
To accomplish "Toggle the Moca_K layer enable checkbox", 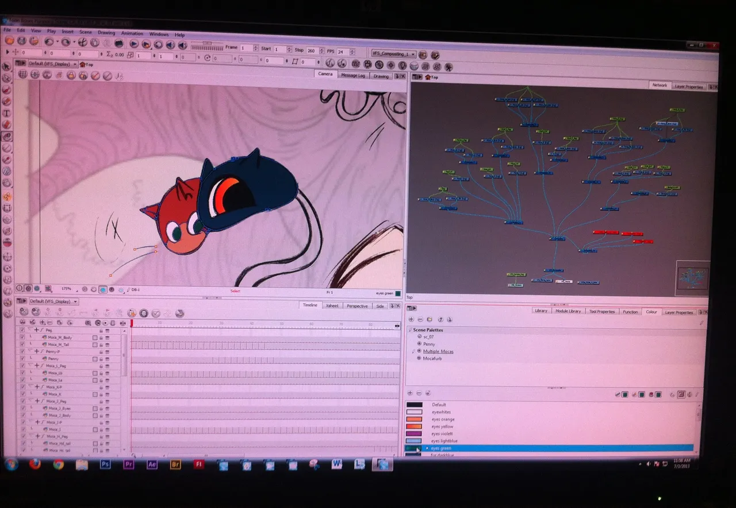I will pos(22,394).
